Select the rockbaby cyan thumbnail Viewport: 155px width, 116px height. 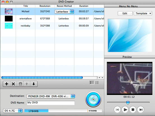point(9,26)
